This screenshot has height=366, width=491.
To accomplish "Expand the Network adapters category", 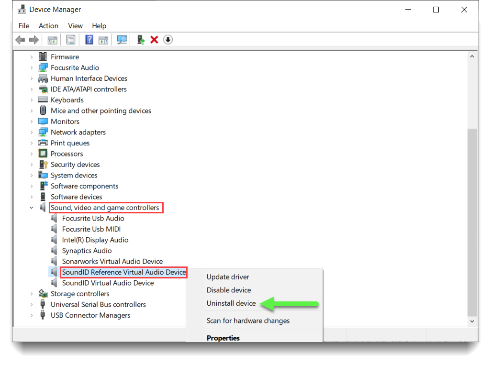I will 31,133.
